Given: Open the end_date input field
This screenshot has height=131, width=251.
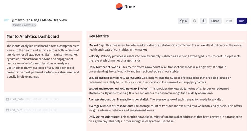Looking at the screenshot, I should coord(43,110).
